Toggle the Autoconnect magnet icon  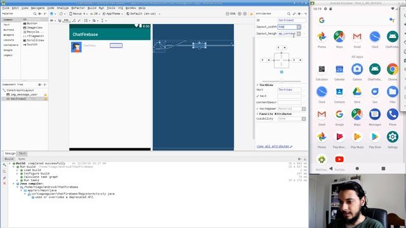(60, 20)
